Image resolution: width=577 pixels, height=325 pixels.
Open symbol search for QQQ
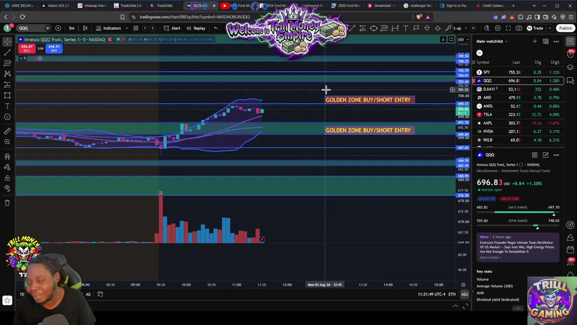pos(33,28)
